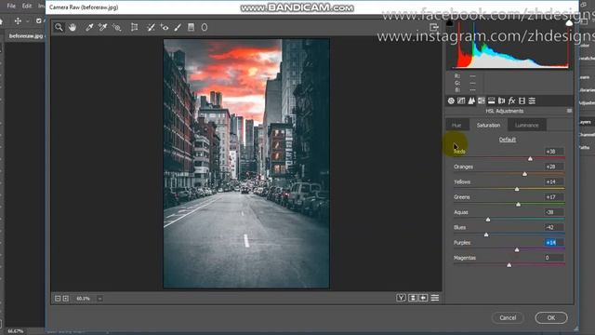Open the Split Toning panel icon

pyautogui.click(x=492, y=100)
